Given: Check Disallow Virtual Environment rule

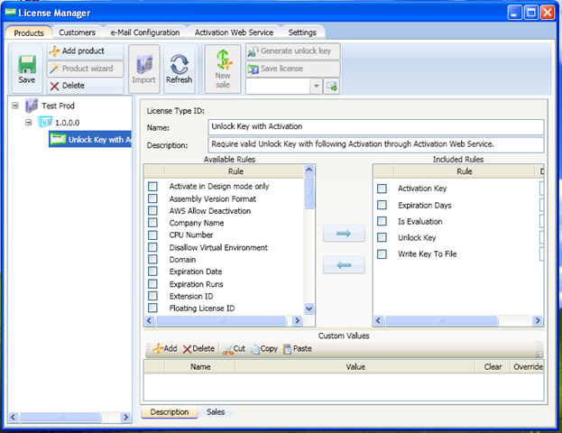Looking at the screenshot, I should point(152,247).
